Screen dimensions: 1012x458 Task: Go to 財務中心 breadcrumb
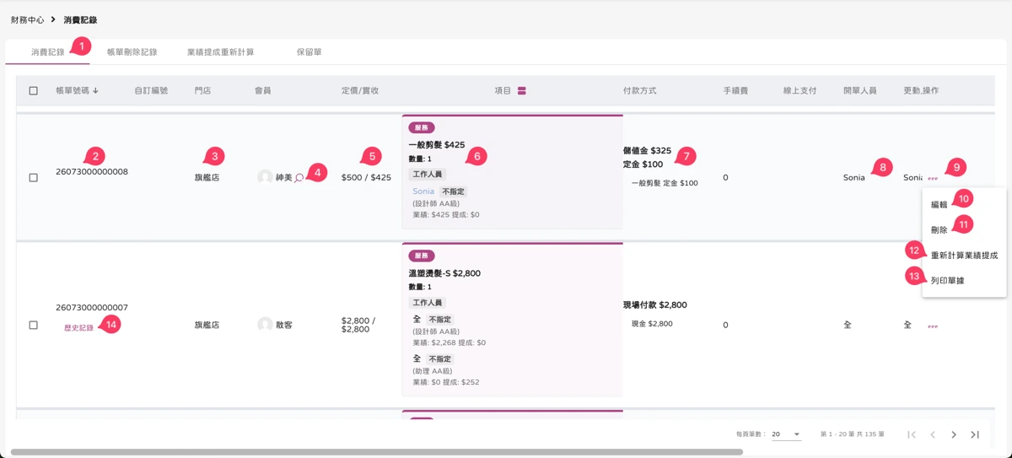click(28, 19)
